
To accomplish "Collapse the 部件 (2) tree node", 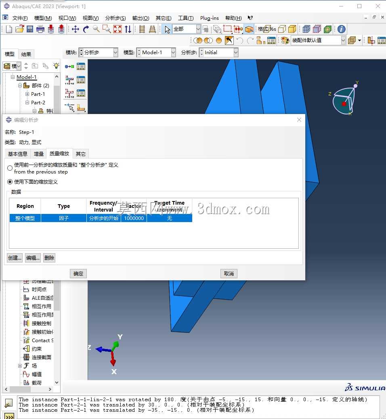I will (20, 85).
